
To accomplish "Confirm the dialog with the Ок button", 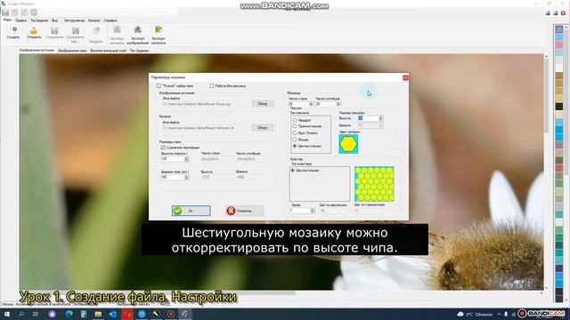I will click(x=191, y=211).
